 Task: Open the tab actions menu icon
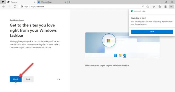pos(3,2)
